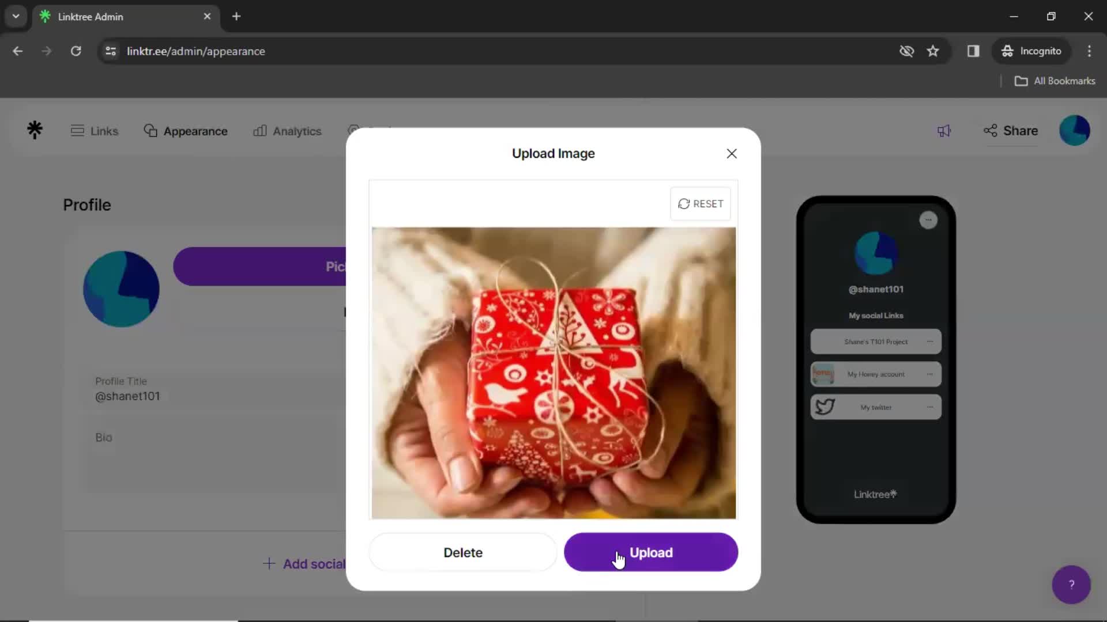The image size is (1107, 622).
Task: Select the uploaded gift image thumbnail
Action: [x=553, y=372]
